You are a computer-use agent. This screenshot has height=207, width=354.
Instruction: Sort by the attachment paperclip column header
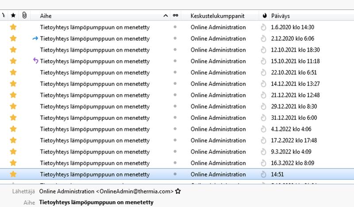(x=25, y=15)
